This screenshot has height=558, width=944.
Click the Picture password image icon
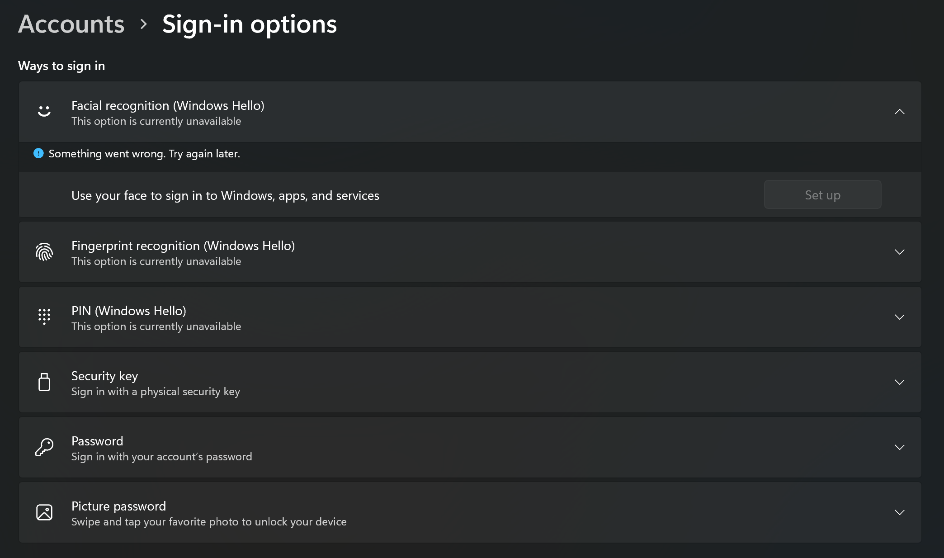(x=44, y=512)
